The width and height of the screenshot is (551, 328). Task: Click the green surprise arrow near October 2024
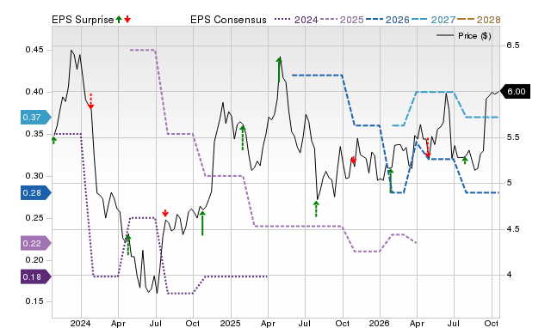(202, 223)
